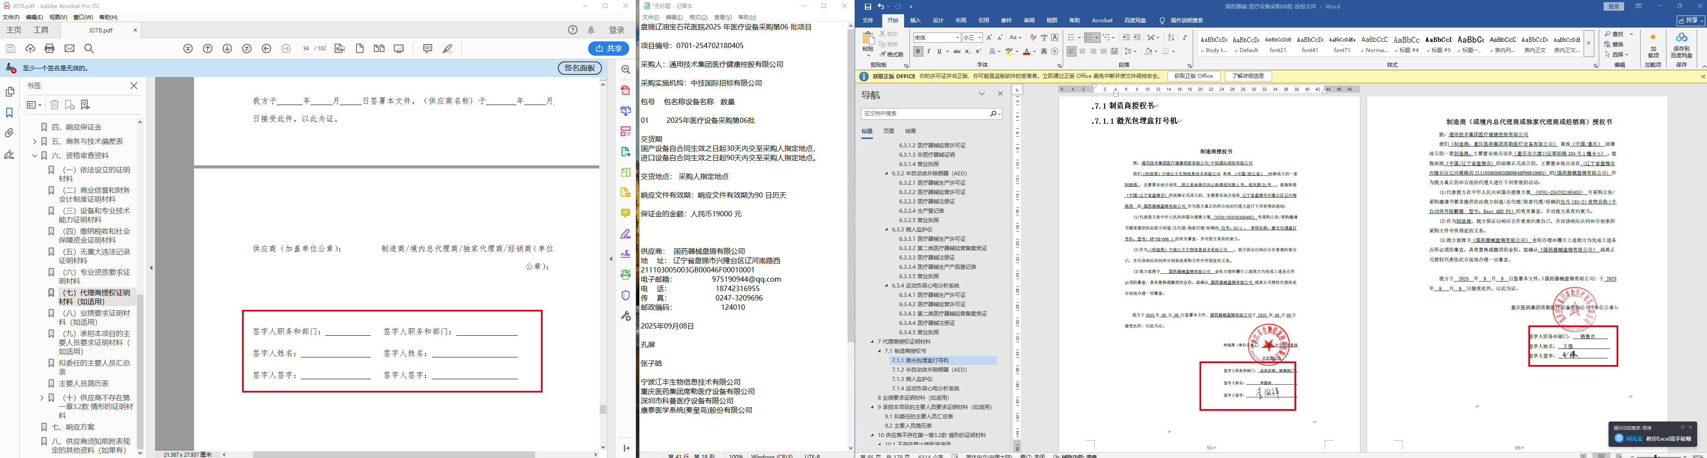The height and width of the screenshot is (458, 1707).
Task: Open the 共享 share dropdown in Word
Action: [1691, 20]
